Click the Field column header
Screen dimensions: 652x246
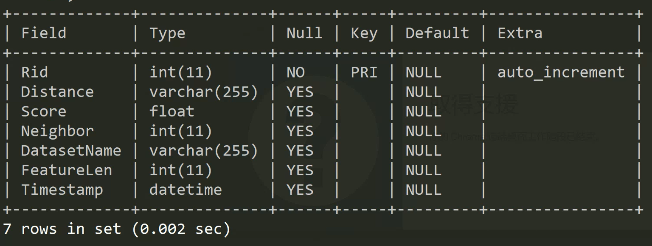44,33
